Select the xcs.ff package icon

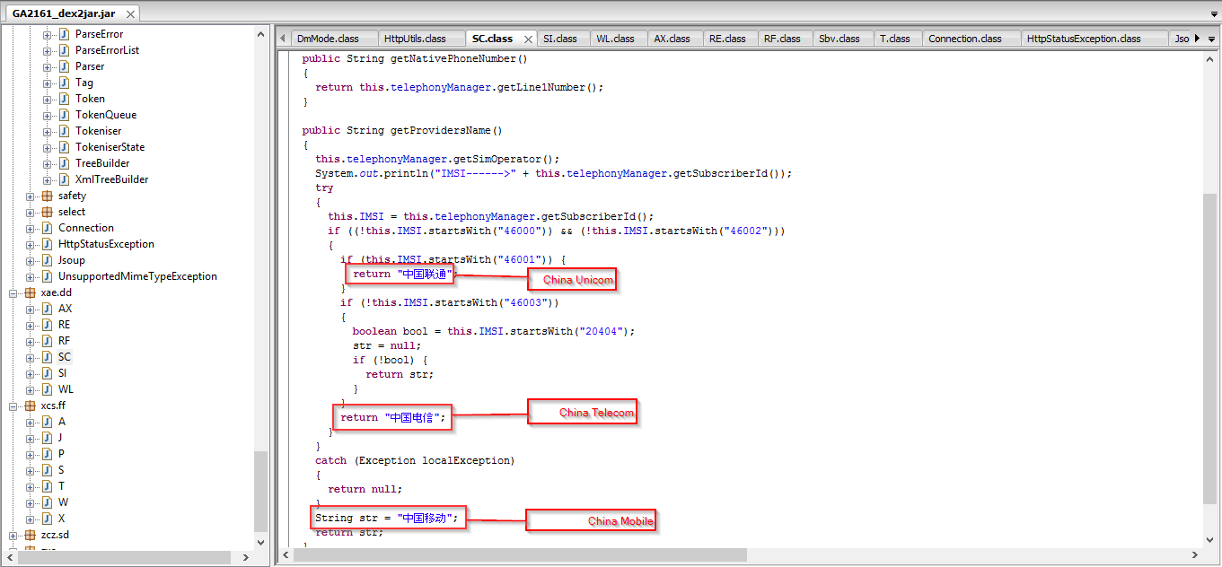tap(31, 406)
